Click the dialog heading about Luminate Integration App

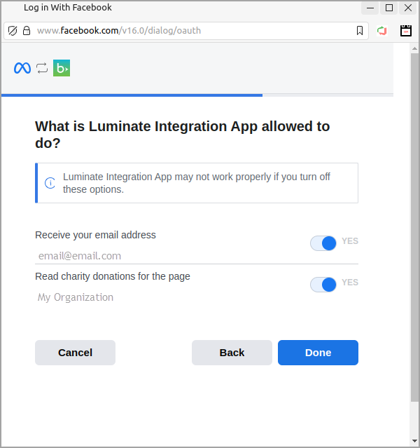pyautogui.click(x=183, y=135)
